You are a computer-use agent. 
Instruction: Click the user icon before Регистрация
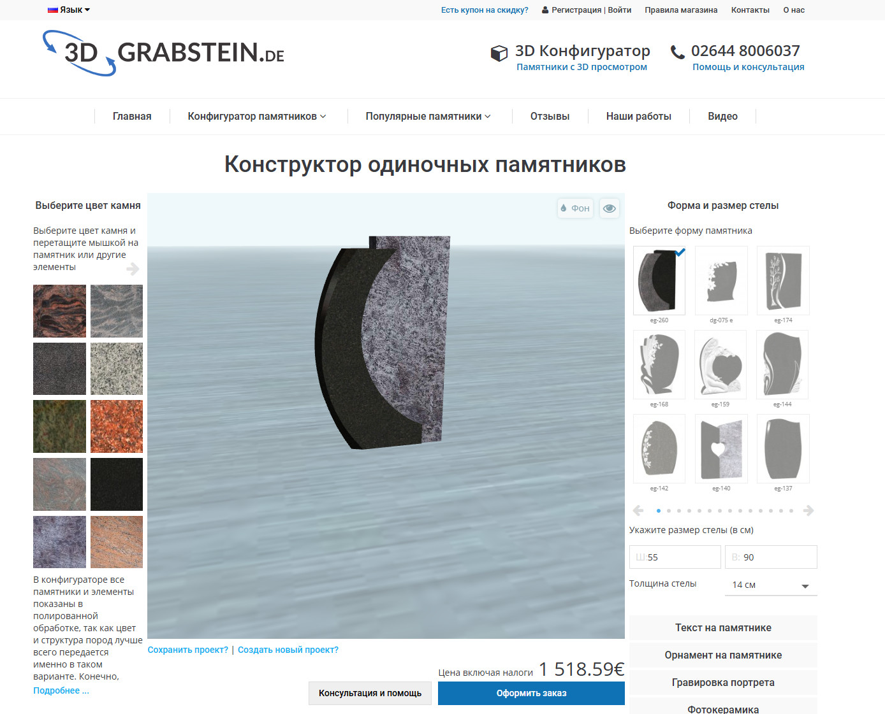tap(544, 10)
